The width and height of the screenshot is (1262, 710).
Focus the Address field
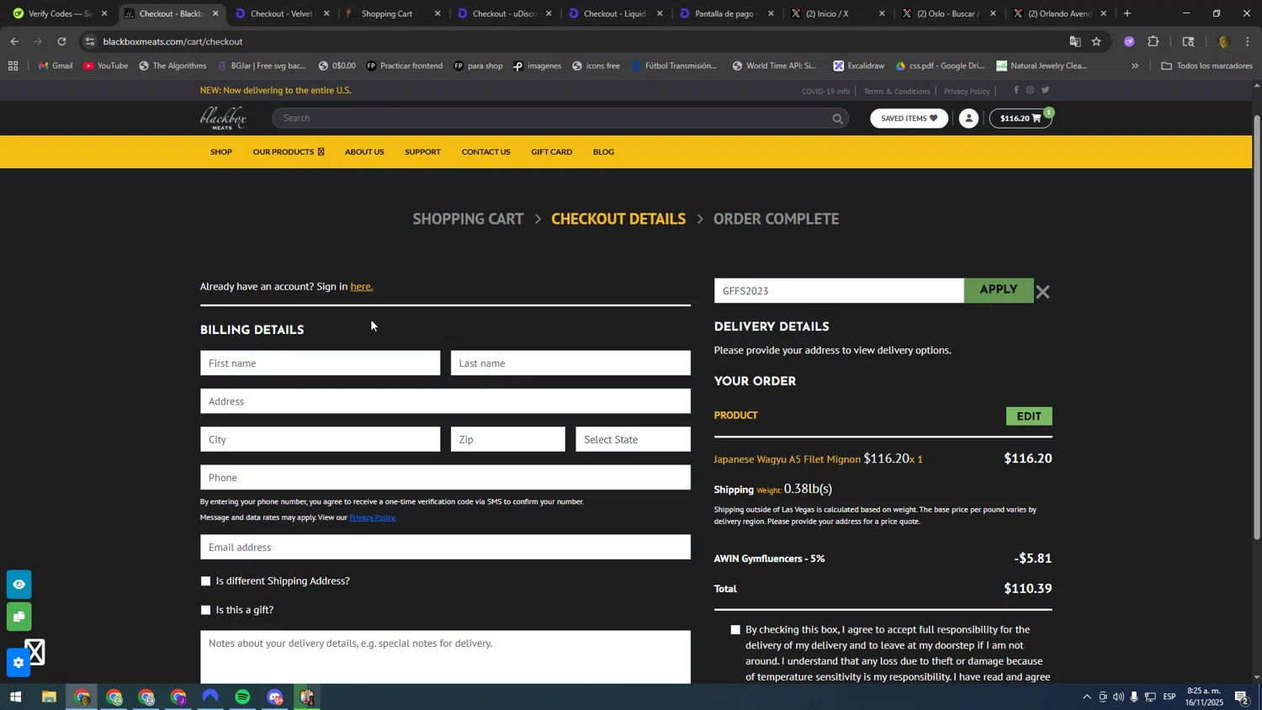coord(445,401)
